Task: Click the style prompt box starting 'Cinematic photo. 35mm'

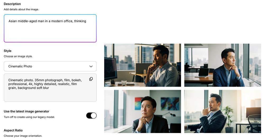Action: (x=50, y=87)
